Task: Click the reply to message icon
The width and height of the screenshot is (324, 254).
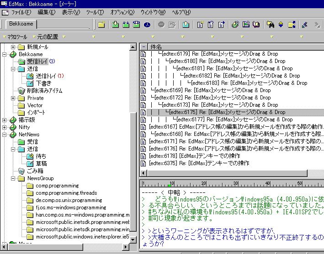Action: coord(211,25)
